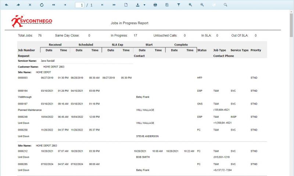Click the Total Jobs count 76
The image size is (294, 176).
(x=40, y=36)
